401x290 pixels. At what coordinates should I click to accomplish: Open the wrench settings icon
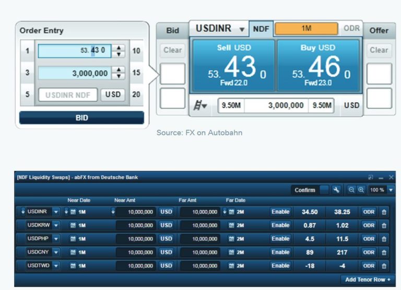336,190
